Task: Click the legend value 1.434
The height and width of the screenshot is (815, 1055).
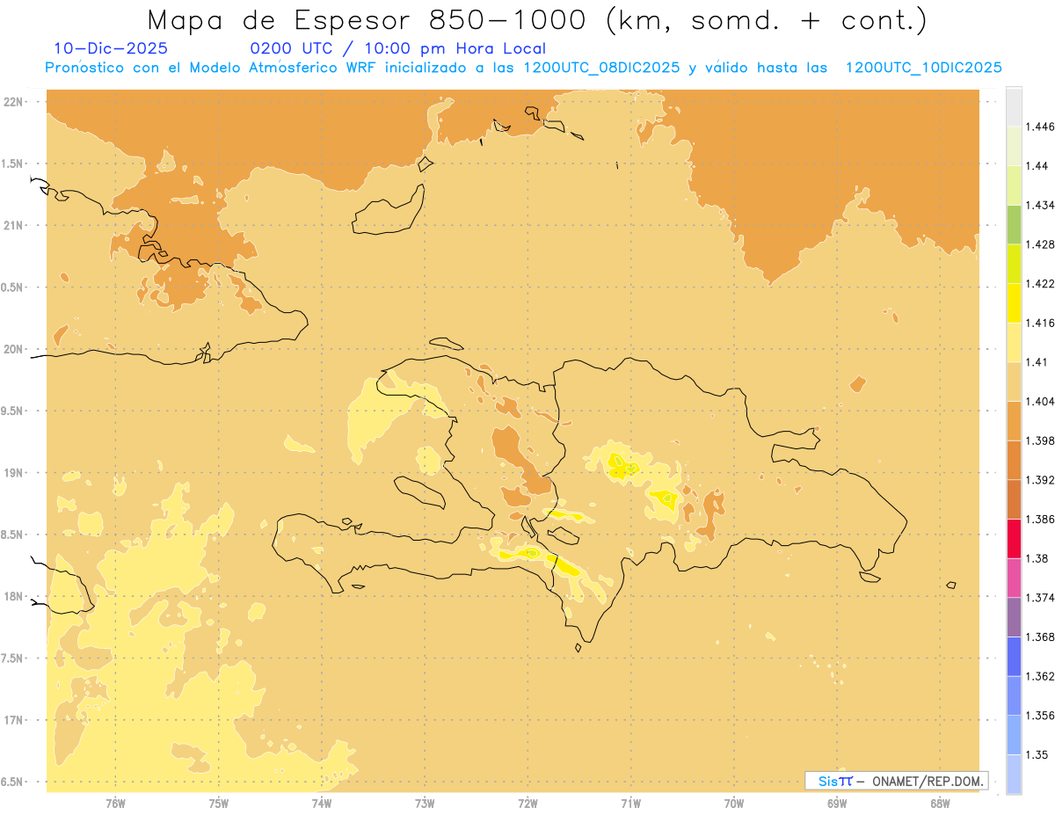Action: click(1041, 205)
